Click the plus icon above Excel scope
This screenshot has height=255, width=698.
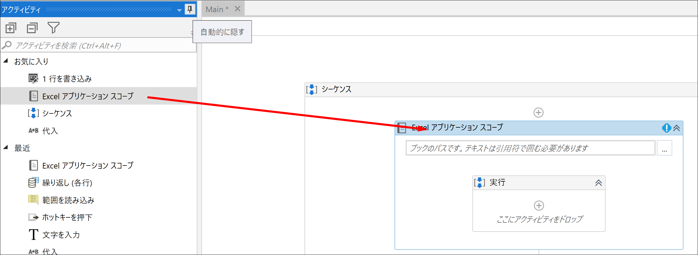pyautogui.click(x=538, y=113)
